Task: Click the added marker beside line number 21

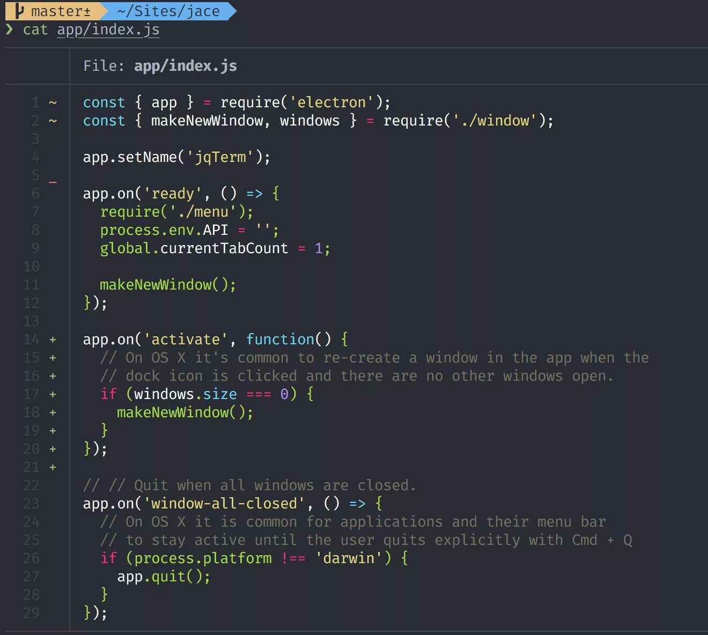Action: tap(53, 467)
